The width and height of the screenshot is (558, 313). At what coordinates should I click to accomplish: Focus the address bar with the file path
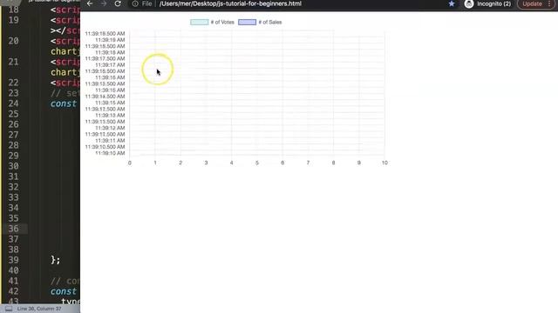tap(230, 3)
